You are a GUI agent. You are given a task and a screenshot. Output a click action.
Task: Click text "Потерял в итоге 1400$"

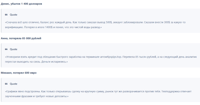click(38, 27)
